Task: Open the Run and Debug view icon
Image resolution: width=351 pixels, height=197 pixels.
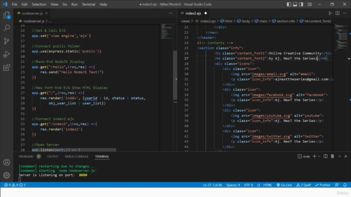Action: pyautogui.click(x=7, y=54)
